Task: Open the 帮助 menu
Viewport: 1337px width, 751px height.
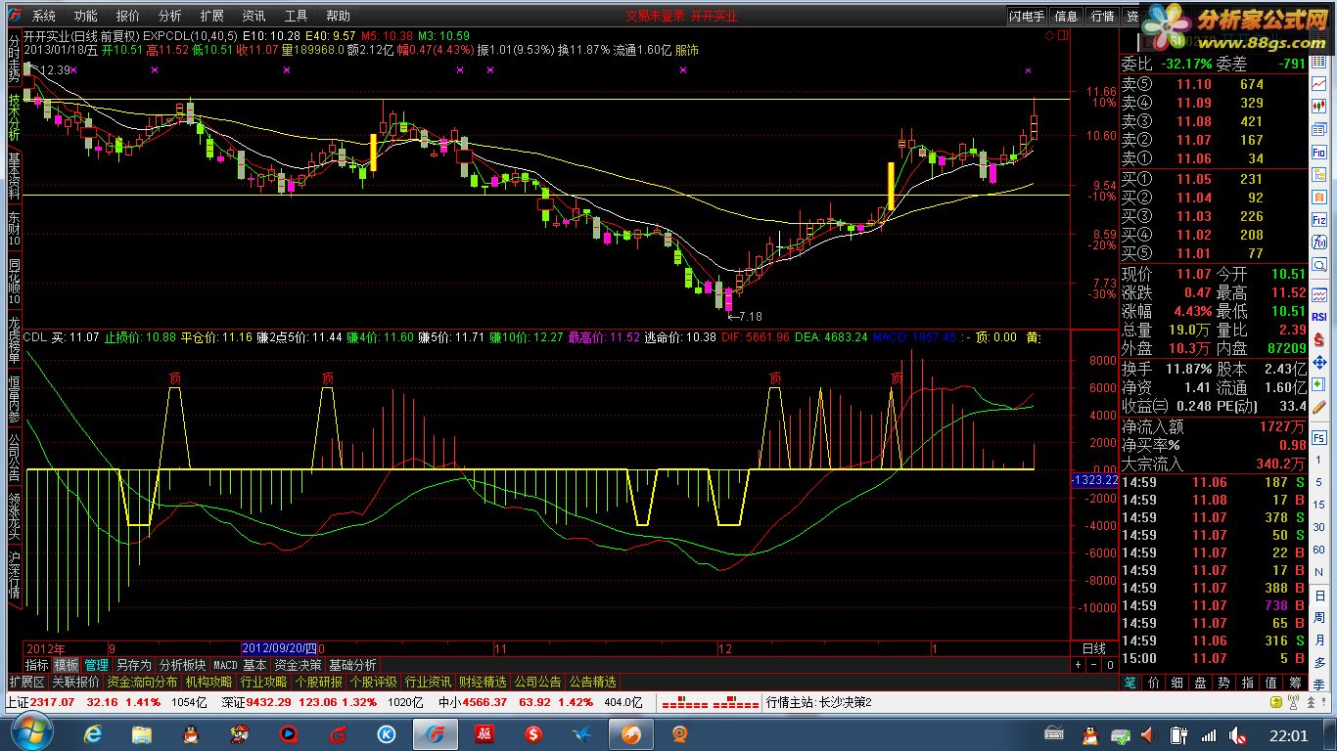Action: tap(338, 16)
